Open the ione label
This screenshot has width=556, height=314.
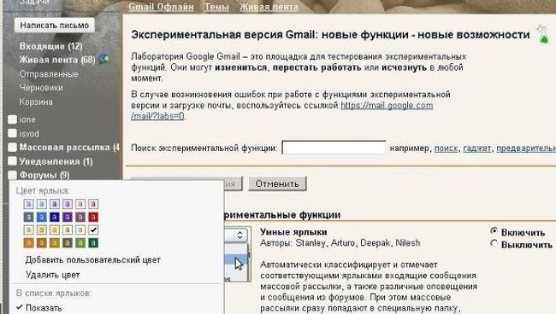click(27, 119)
